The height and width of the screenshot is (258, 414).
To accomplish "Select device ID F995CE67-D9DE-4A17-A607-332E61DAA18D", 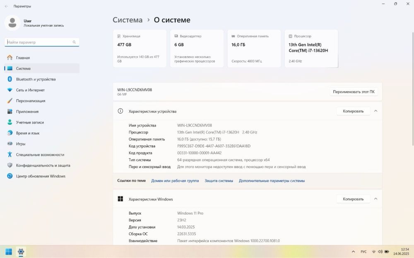I will 214,146.
